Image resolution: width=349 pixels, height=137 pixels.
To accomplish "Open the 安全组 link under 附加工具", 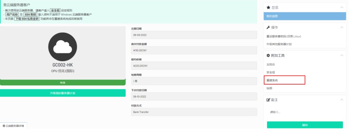I will 271,73.
